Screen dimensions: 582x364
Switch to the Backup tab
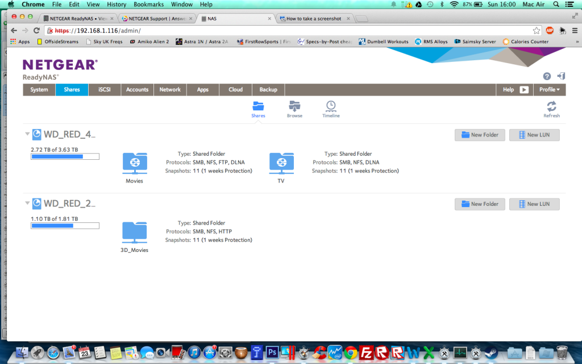268,89
